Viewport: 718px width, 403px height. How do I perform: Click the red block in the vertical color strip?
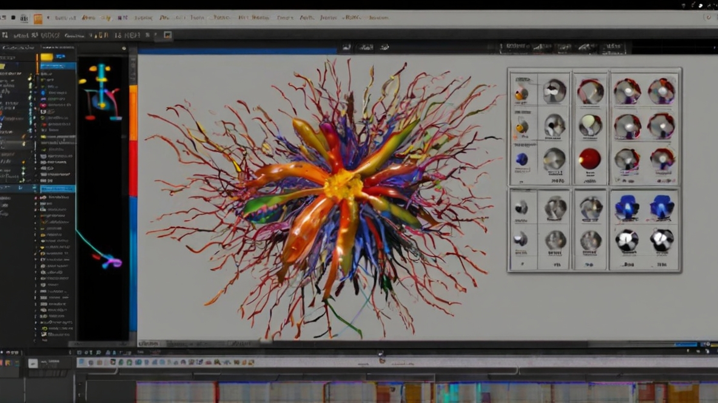click(133, 169)
